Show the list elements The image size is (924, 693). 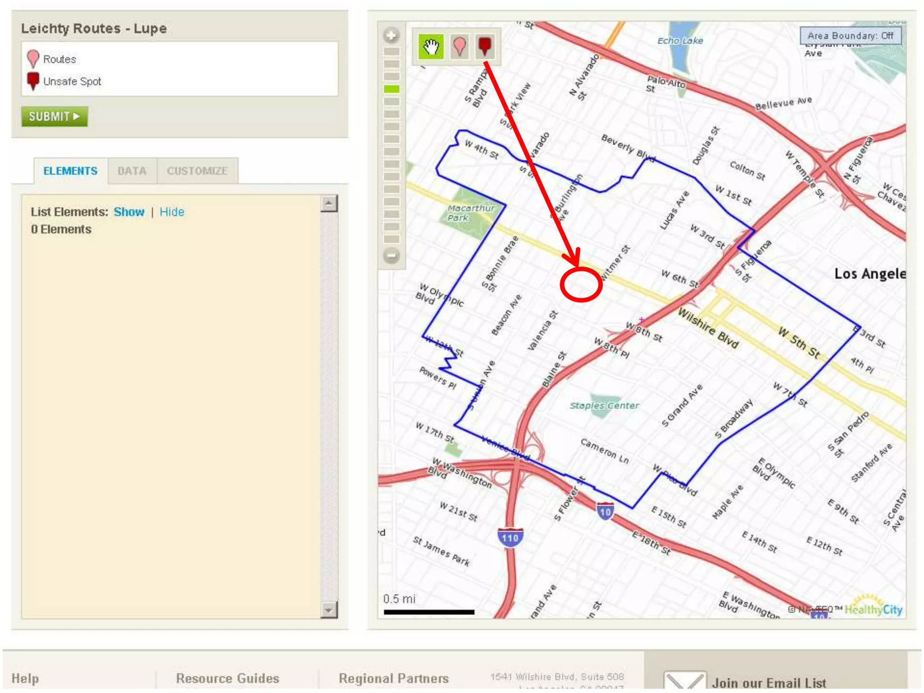pyautogui.click(x=129, y=212)
